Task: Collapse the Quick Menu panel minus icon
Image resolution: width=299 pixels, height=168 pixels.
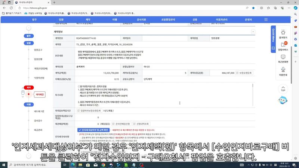Action: (x=273, y=48)
